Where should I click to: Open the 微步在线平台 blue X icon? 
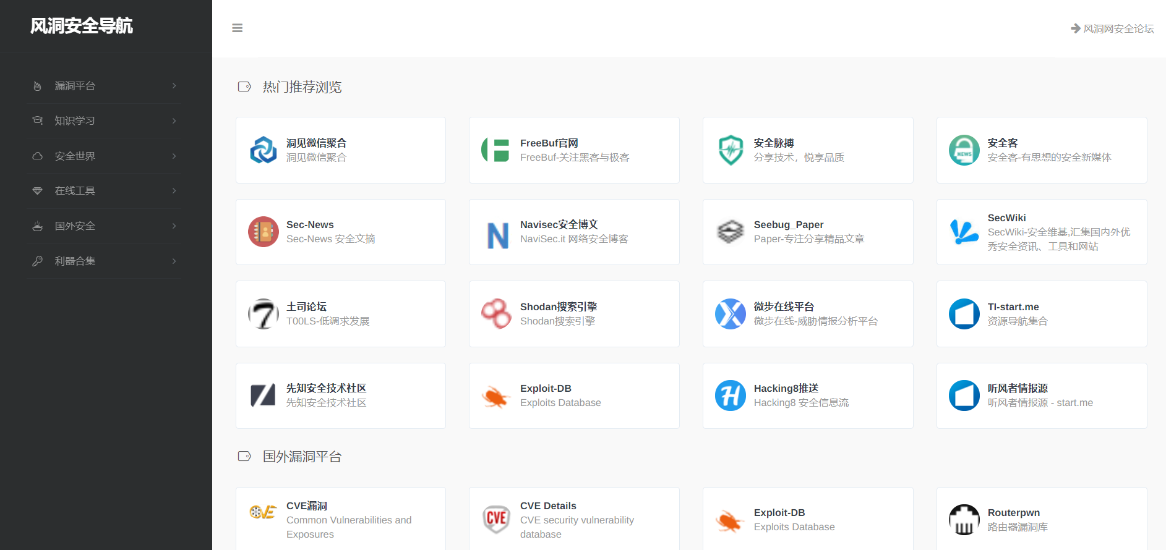click(x=731, y=314)
